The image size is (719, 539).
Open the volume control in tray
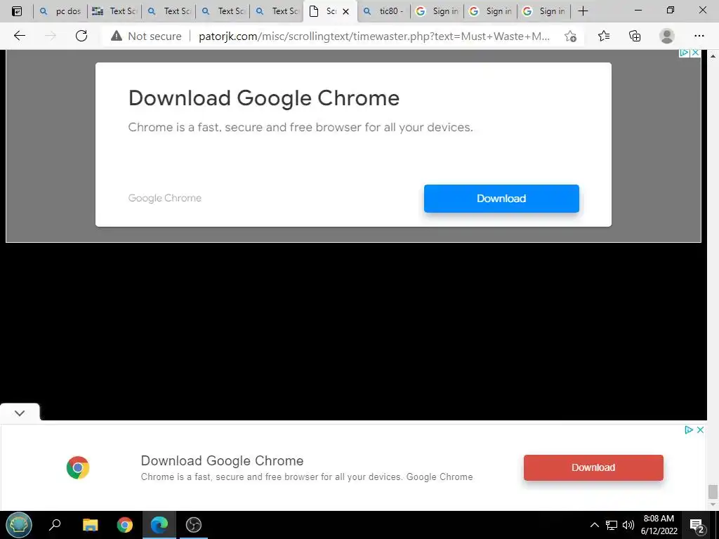628,525
